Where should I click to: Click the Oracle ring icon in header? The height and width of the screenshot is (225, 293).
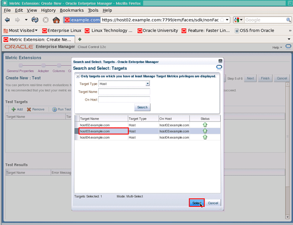(288, 46)
